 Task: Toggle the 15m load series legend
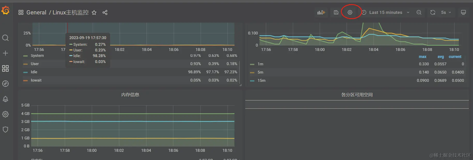(x=261, y=81)
